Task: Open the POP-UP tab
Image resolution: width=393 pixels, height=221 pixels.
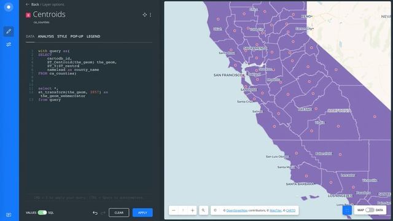Action: (x=77, y=36)
